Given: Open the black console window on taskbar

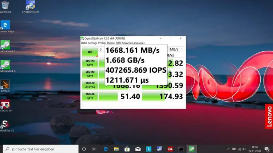Looking at the screenshot, I should tap(181, 149).
